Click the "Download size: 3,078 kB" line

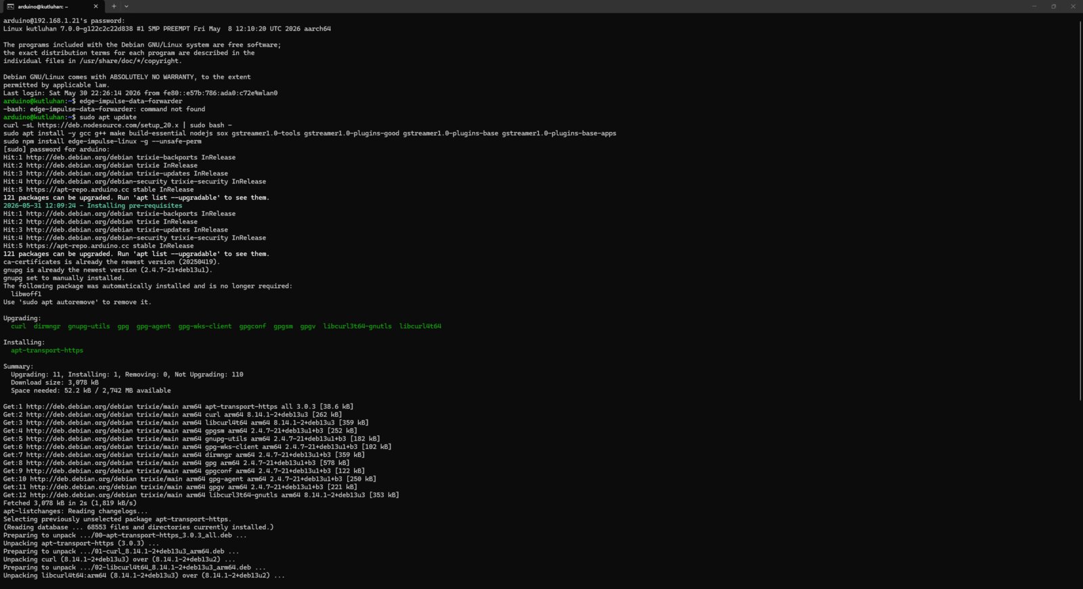(x=54, y=383)
